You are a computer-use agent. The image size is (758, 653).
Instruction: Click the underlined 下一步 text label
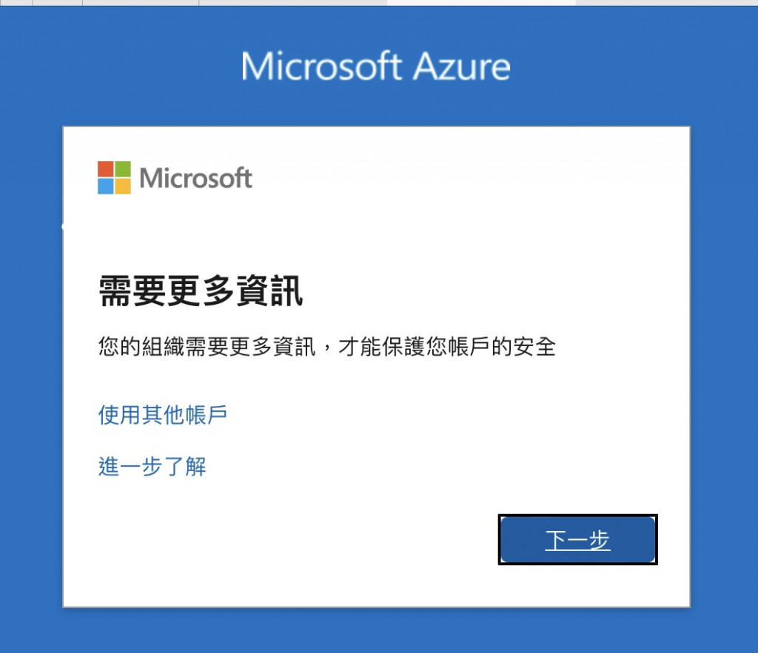click(x=577, y=540)
